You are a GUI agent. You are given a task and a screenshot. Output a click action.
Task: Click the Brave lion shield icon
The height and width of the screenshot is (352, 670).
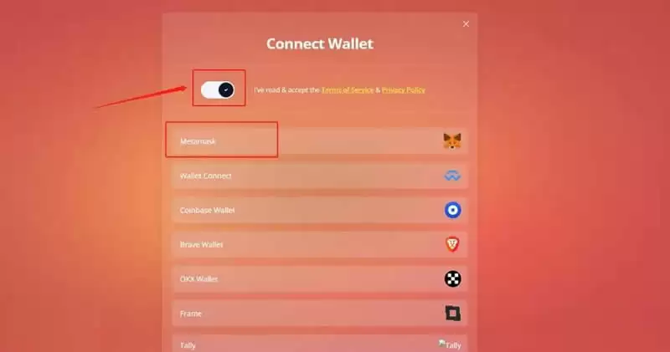(x=452, y=244)
